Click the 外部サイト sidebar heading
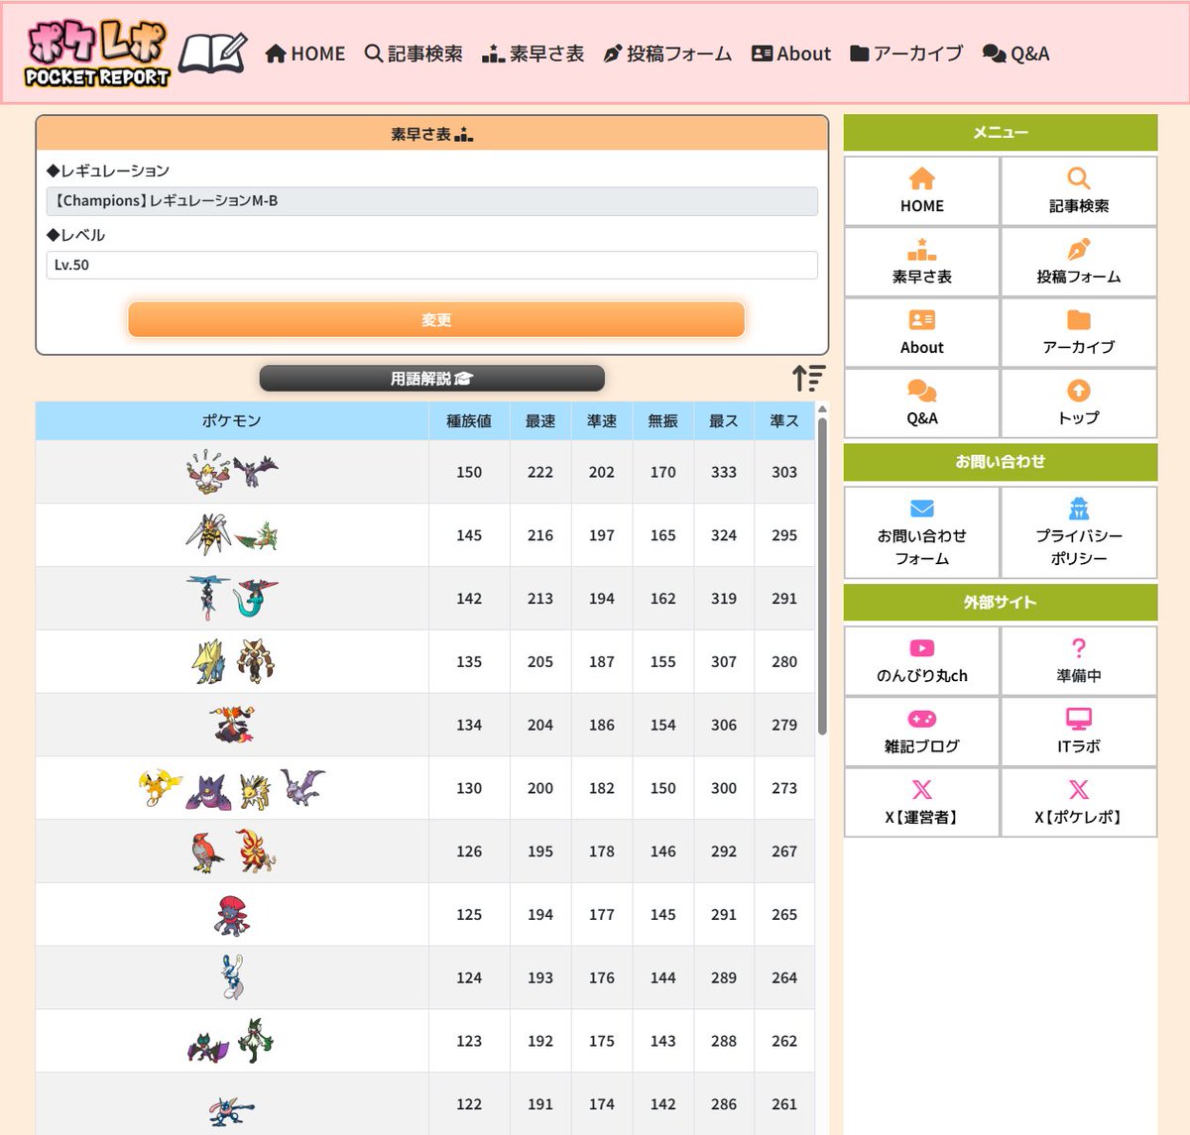 (1001, 602)
